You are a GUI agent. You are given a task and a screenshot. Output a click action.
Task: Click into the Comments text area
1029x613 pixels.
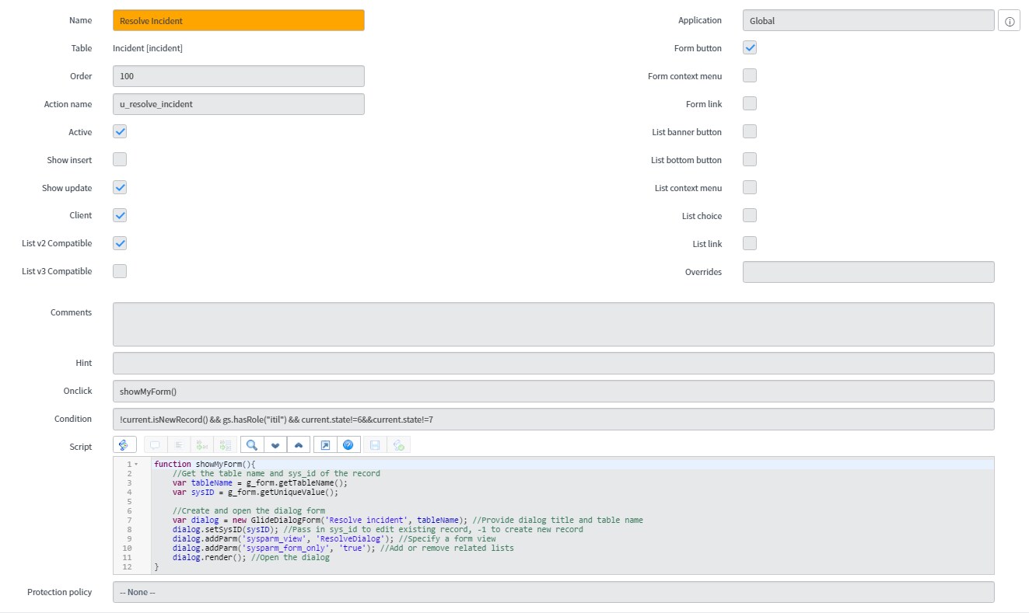[x=554, y=324]
